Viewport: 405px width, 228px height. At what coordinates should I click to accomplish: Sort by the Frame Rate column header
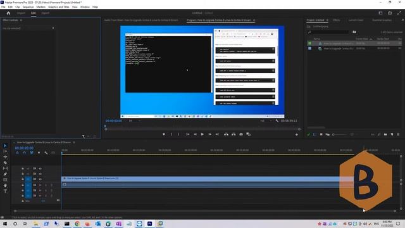(362, 39)
